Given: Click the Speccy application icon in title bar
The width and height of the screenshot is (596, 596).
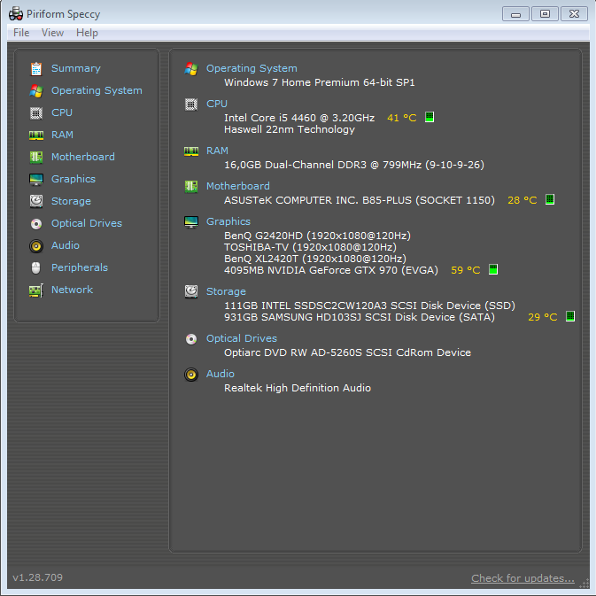Looking at the screenshot, I should (16, 14).
